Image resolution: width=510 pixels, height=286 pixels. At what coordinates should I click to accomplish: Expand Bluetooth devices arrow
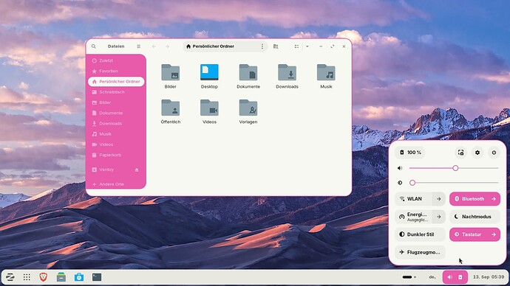click(494, 199)
